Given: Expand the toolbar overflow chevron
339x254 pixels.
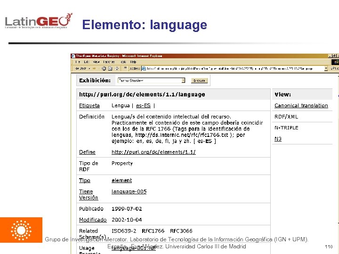Looking at the screenshot, I should [125, 68].
